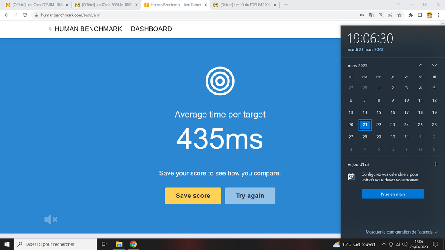Switch to the Human Benchmark - Aim Trainer tab
445x250 pixels.
176,5
